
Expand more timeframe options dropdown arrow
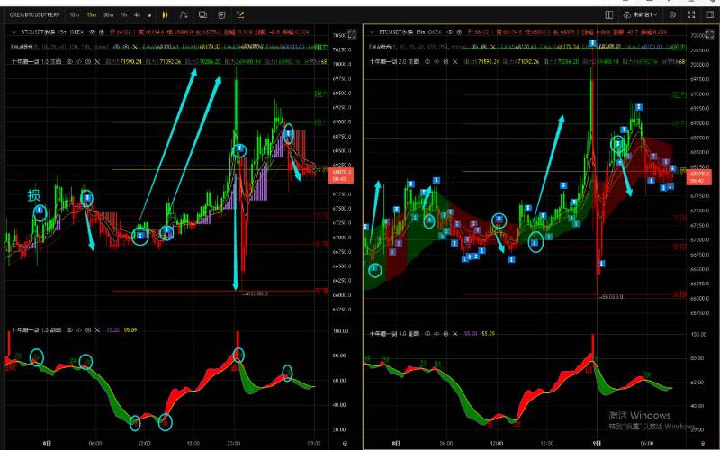(149, 15)
